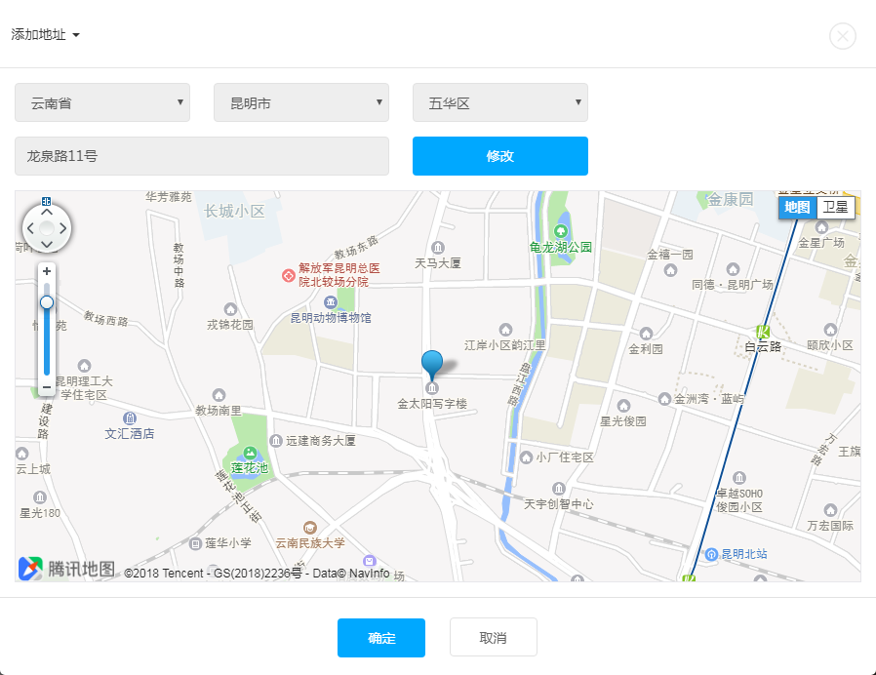Image resolution: width=876 pixels, height=675 pixels.
Task: Click the 昆明北站 station icon
Action: 711,553
